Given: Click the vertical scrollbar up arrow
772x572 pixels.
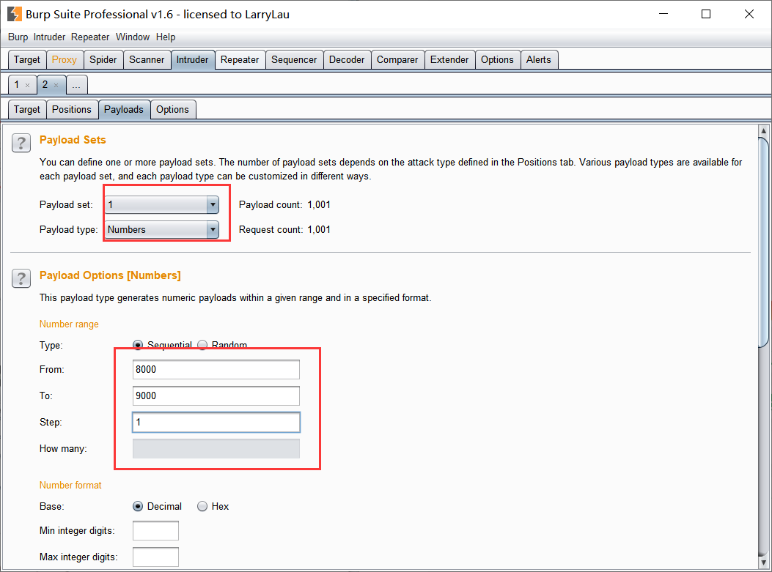Looking at the screenshot, I should [x=764, y=131].
